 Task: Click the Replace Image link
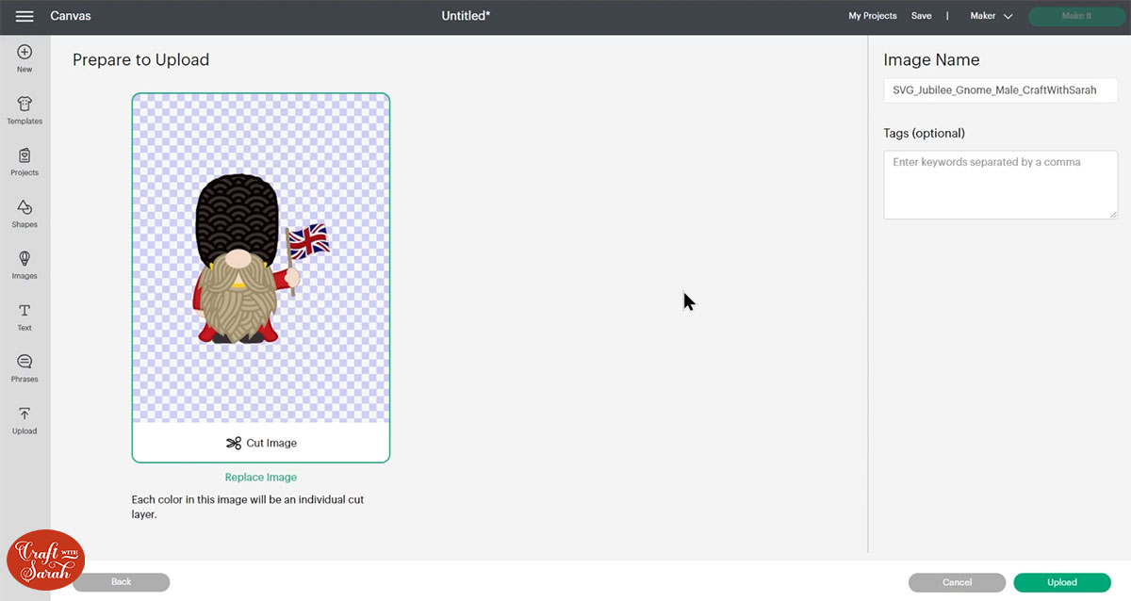pyautogui.click(x=260, y=477)
